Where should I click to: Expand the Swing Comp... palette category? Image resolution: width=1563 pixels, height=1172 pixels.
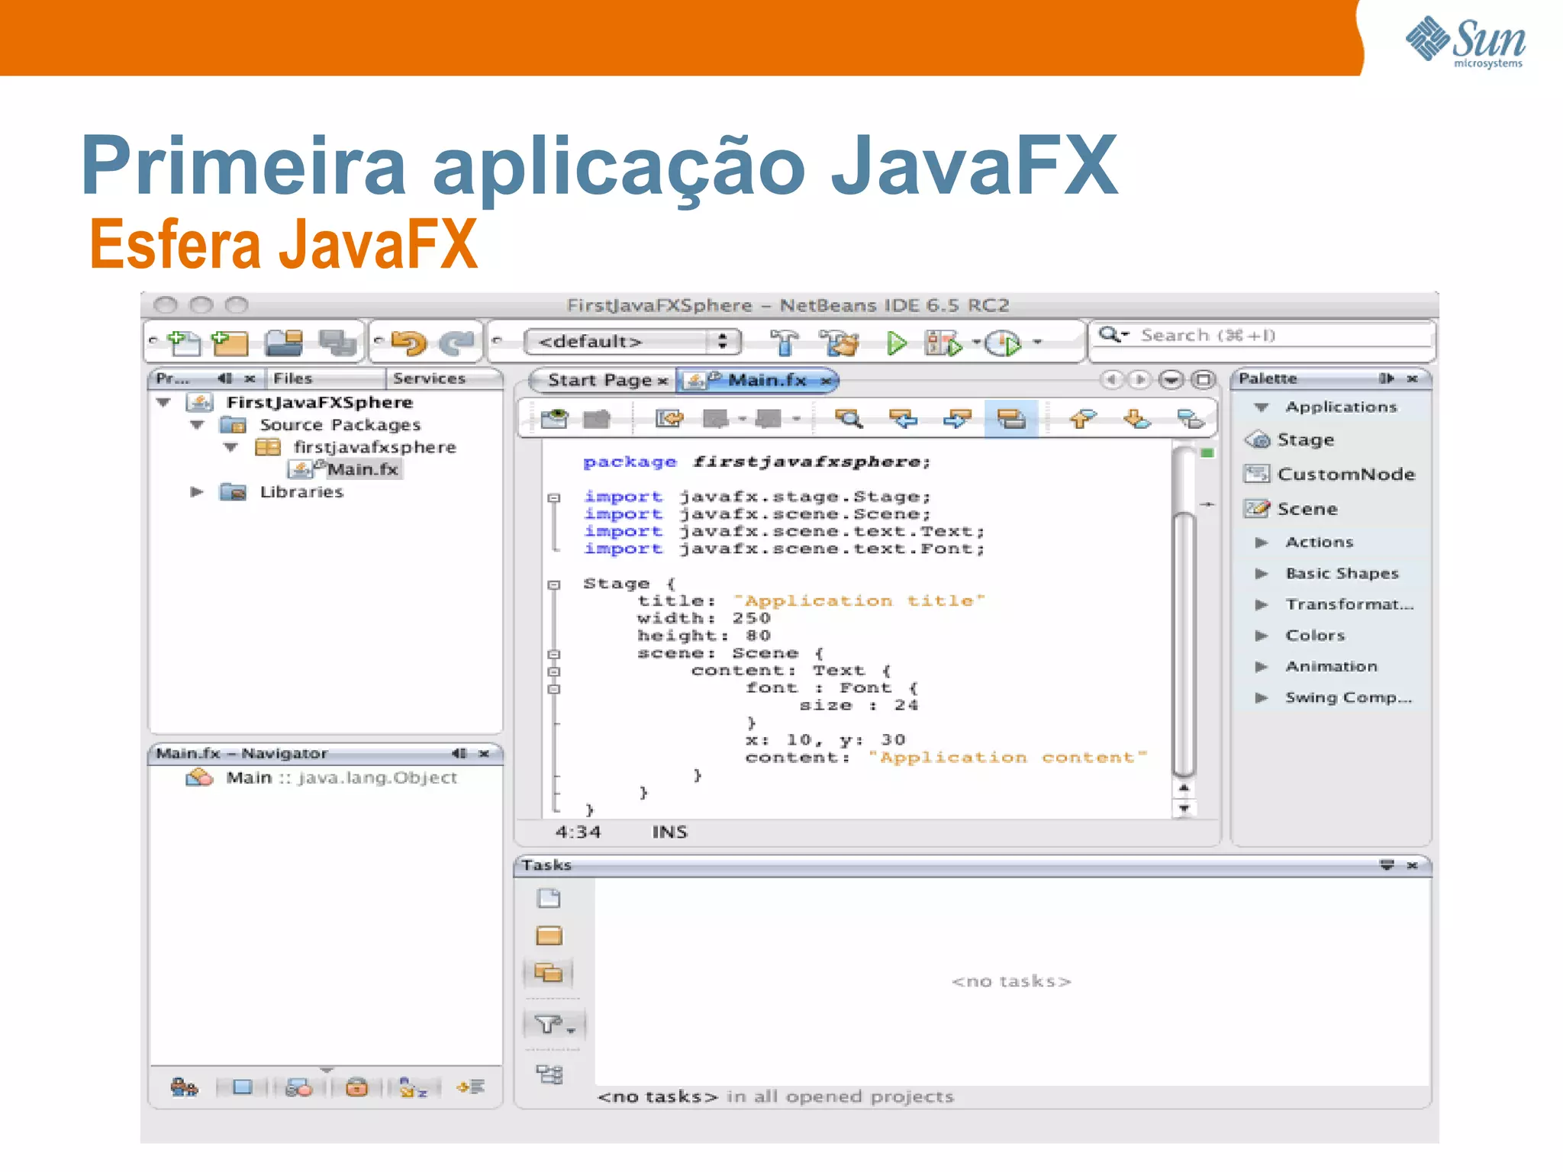(1262, 697)
